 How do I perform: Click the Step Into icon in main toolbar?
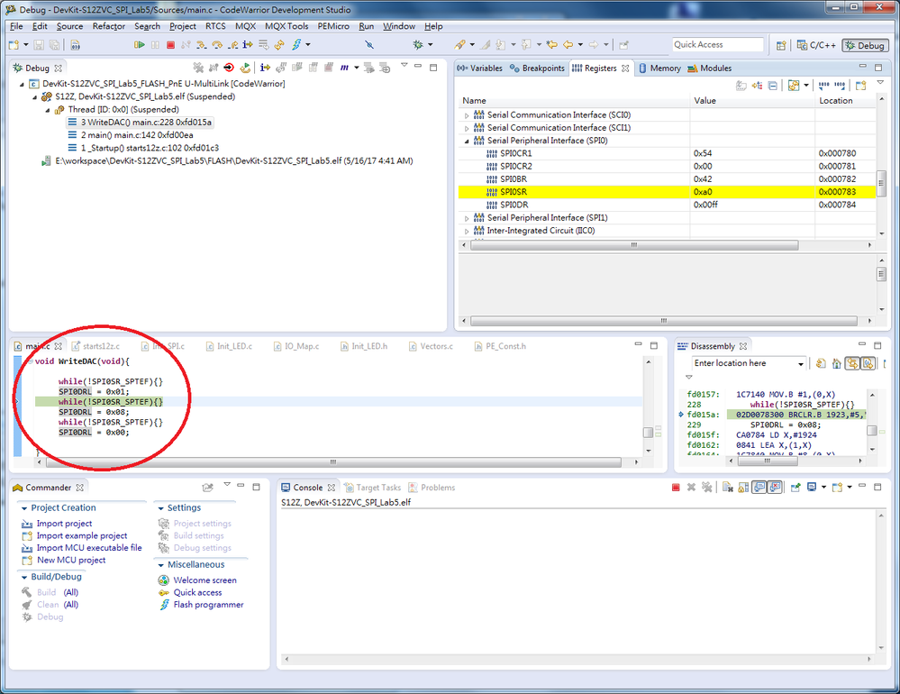(x=201, y=45)
